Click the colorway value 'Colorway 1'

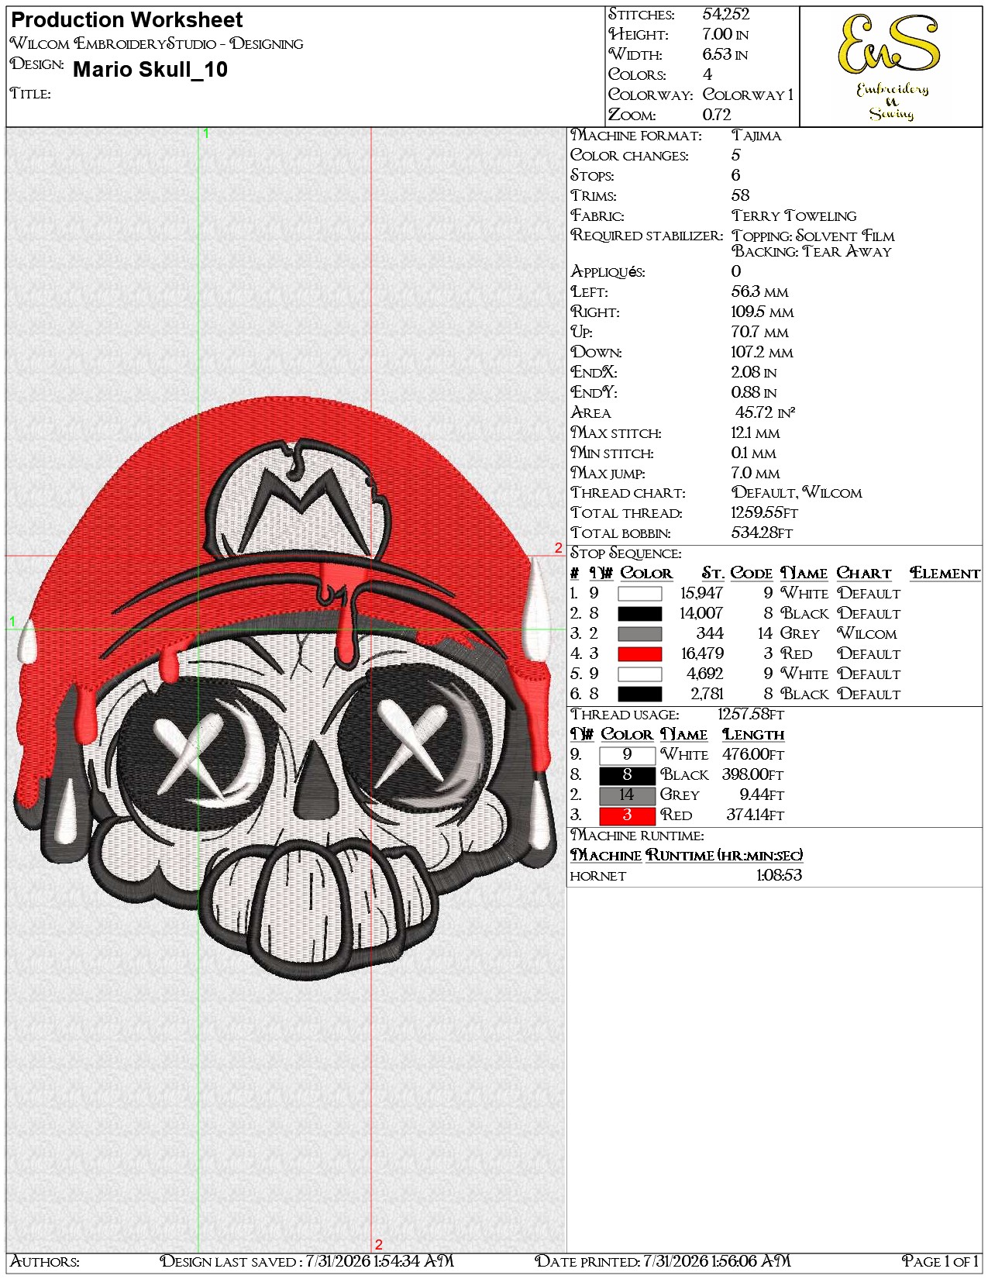pyautogui.click(x=748, y=95)
